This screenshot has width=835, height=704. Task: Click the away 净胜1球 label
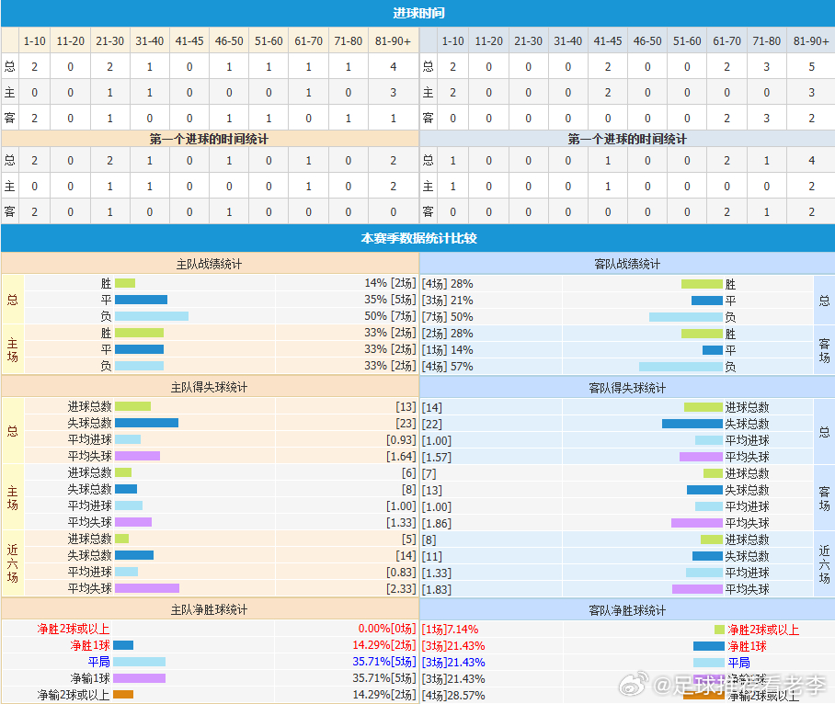point(747,646)
